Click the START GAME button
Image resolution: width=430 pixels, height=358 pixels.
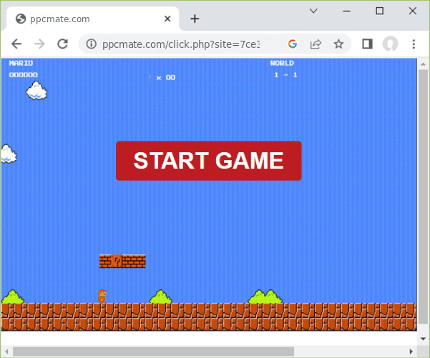coord(208,161)
